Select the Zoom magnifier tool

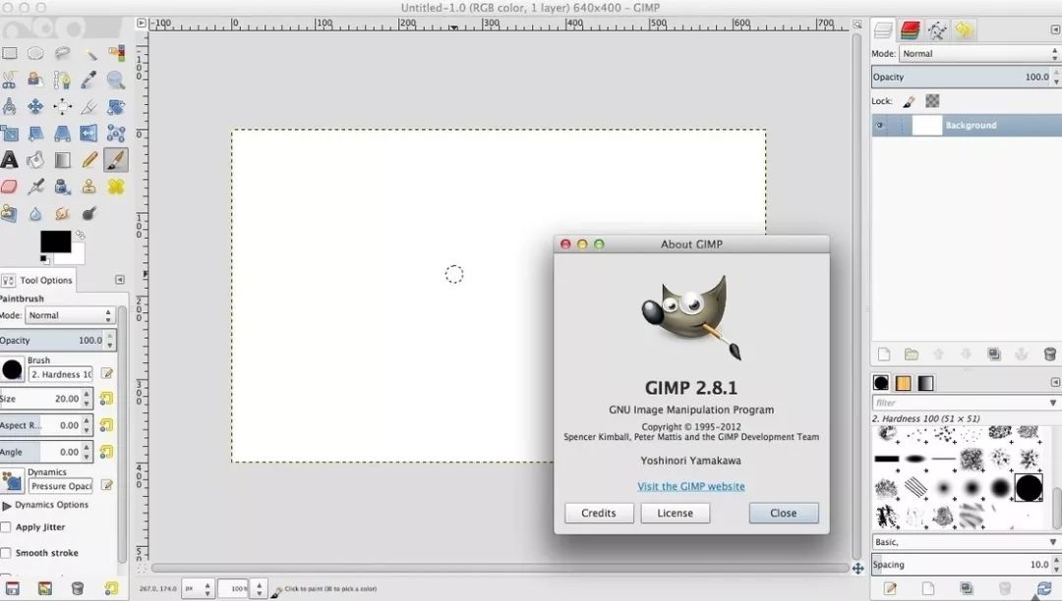tap(116, 81)
